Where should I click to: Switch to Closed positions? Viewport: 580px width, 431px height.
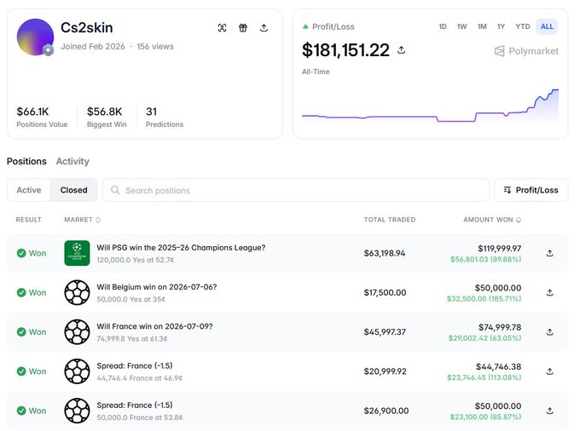pyautogui.click(x=73, y=190)
